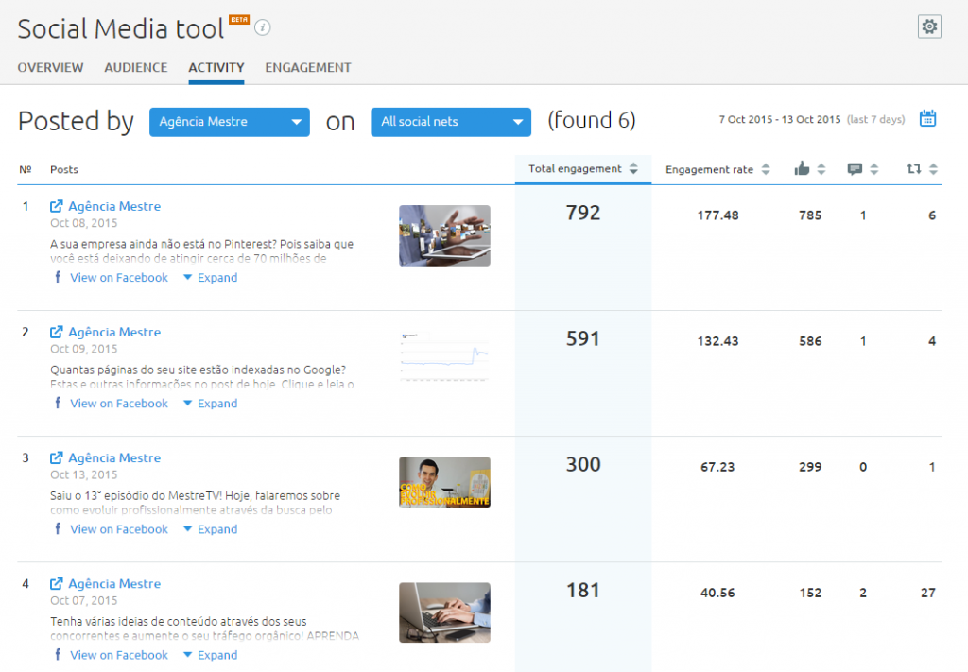Click external link icon on post 1
The image size is (968, 672).
[57, 206]
